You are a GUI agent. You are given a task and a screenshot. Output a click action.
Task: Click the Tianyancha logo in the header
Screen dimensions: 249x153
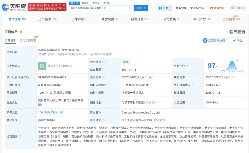[x=14, y=7]
